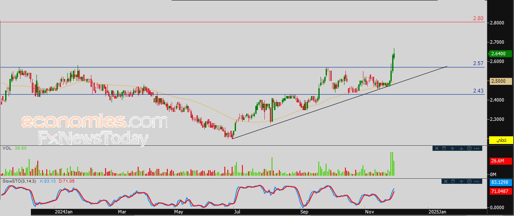Screen dimensions: 514x216
Task: Click the 0.0000 stochastic axis label
Action: [x=497, y=207]
